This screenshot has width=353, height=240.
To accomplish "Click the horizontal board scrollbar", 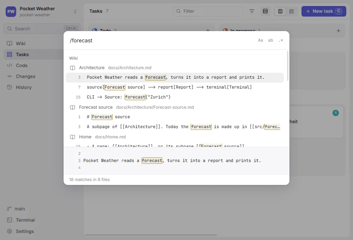I will pos(151,235).
